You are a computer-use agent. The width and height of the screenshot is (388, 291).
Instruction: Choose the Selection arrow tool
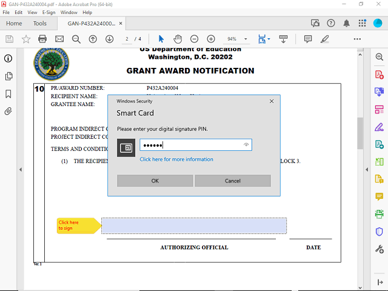(x=161, y=39)
